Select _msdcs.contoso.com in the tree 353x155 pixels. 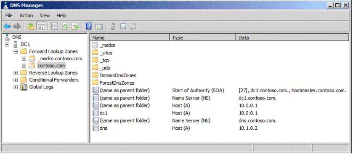(x=60, y=59)
